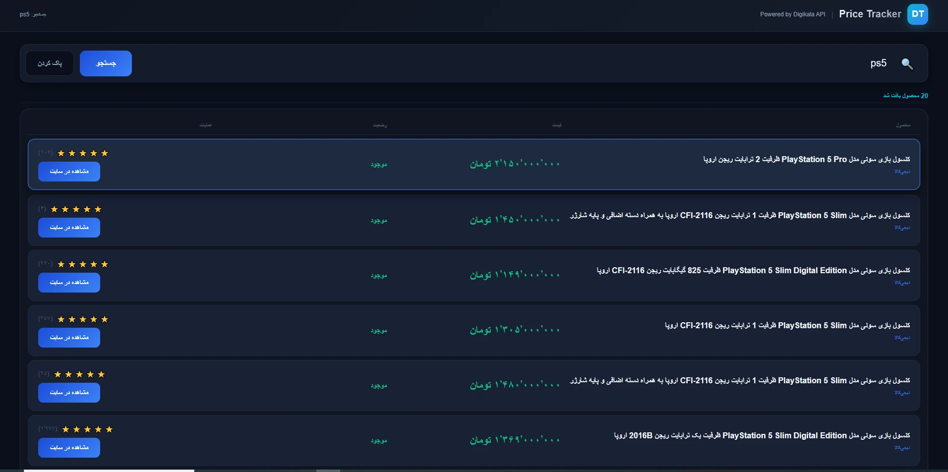The image size is (948, 472).
Task: Click star rating of 825GB Digital Edition row
Action: point(83,264)
